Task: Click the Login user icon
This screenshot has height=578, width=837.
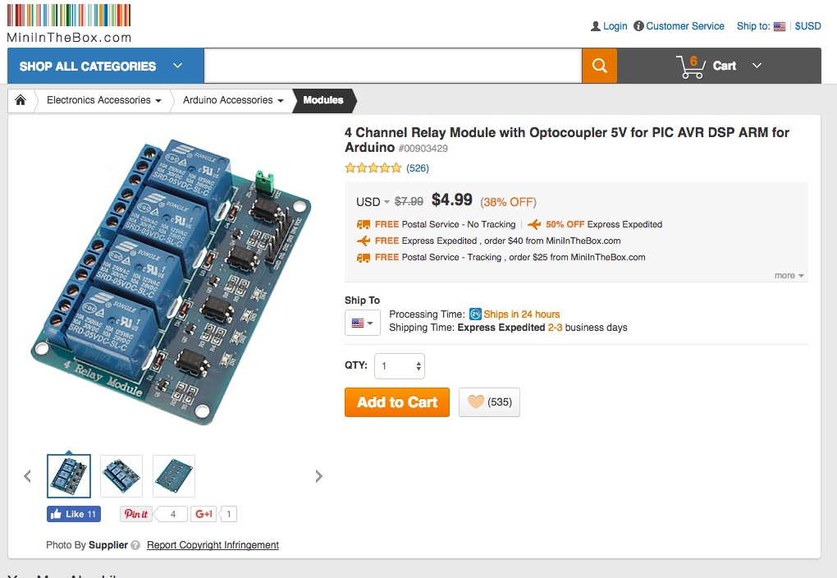Action: click(x=596, y=26)
